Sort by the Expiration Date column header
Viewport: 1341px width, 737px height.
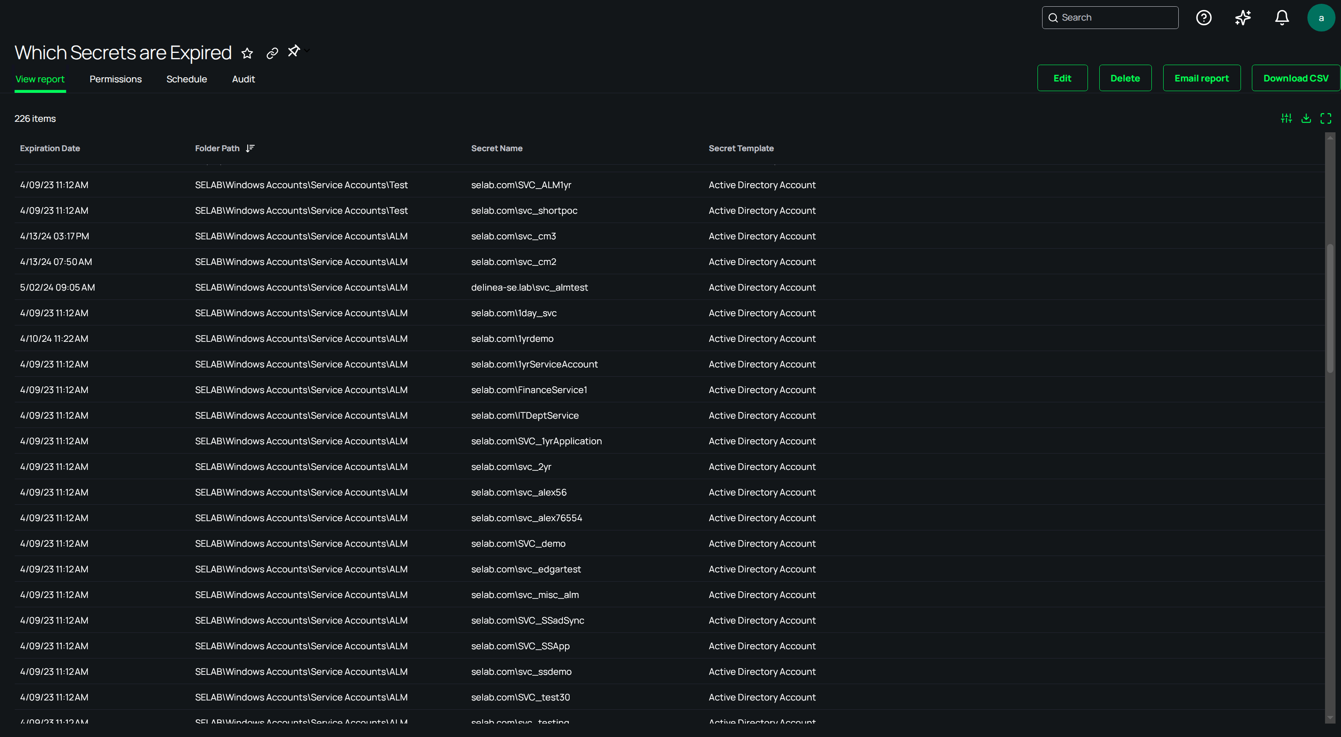click(50, 148)
